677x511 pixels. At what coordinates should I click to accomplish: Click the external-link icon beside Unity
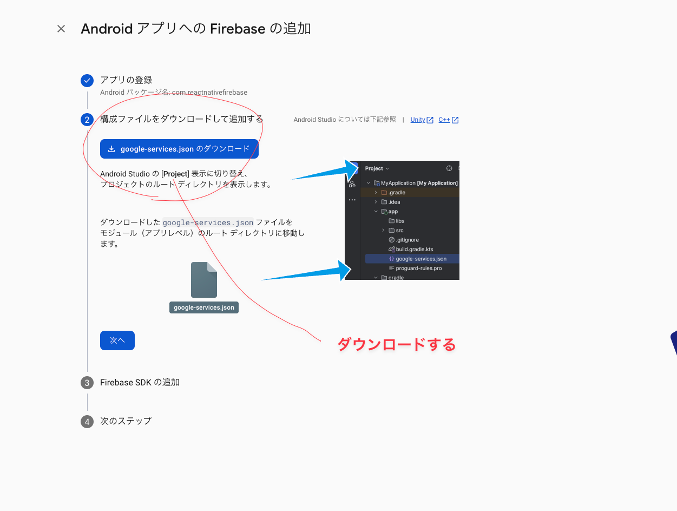[430, 120]
